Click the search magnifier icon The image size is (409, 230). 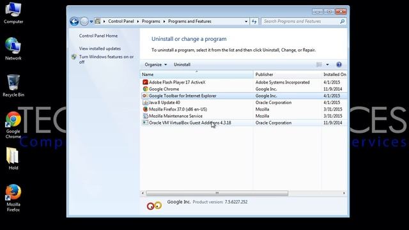pyautogui.click(x=343, y=21)
